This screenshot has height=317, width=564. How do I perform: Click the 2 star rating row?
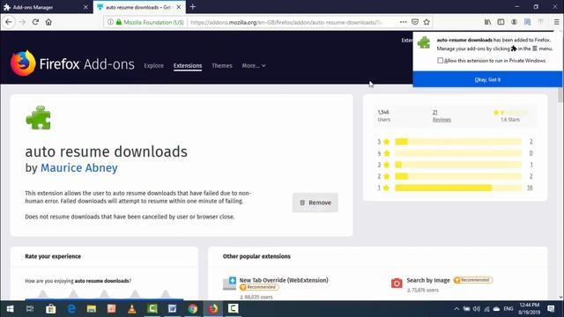(x=455, y=176)
